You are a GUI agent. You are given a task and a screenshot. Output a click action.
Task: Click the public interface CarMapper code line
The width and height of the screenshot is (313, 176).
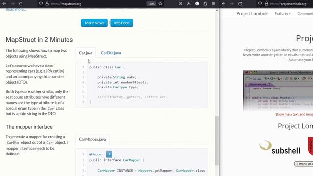(117, 160)
